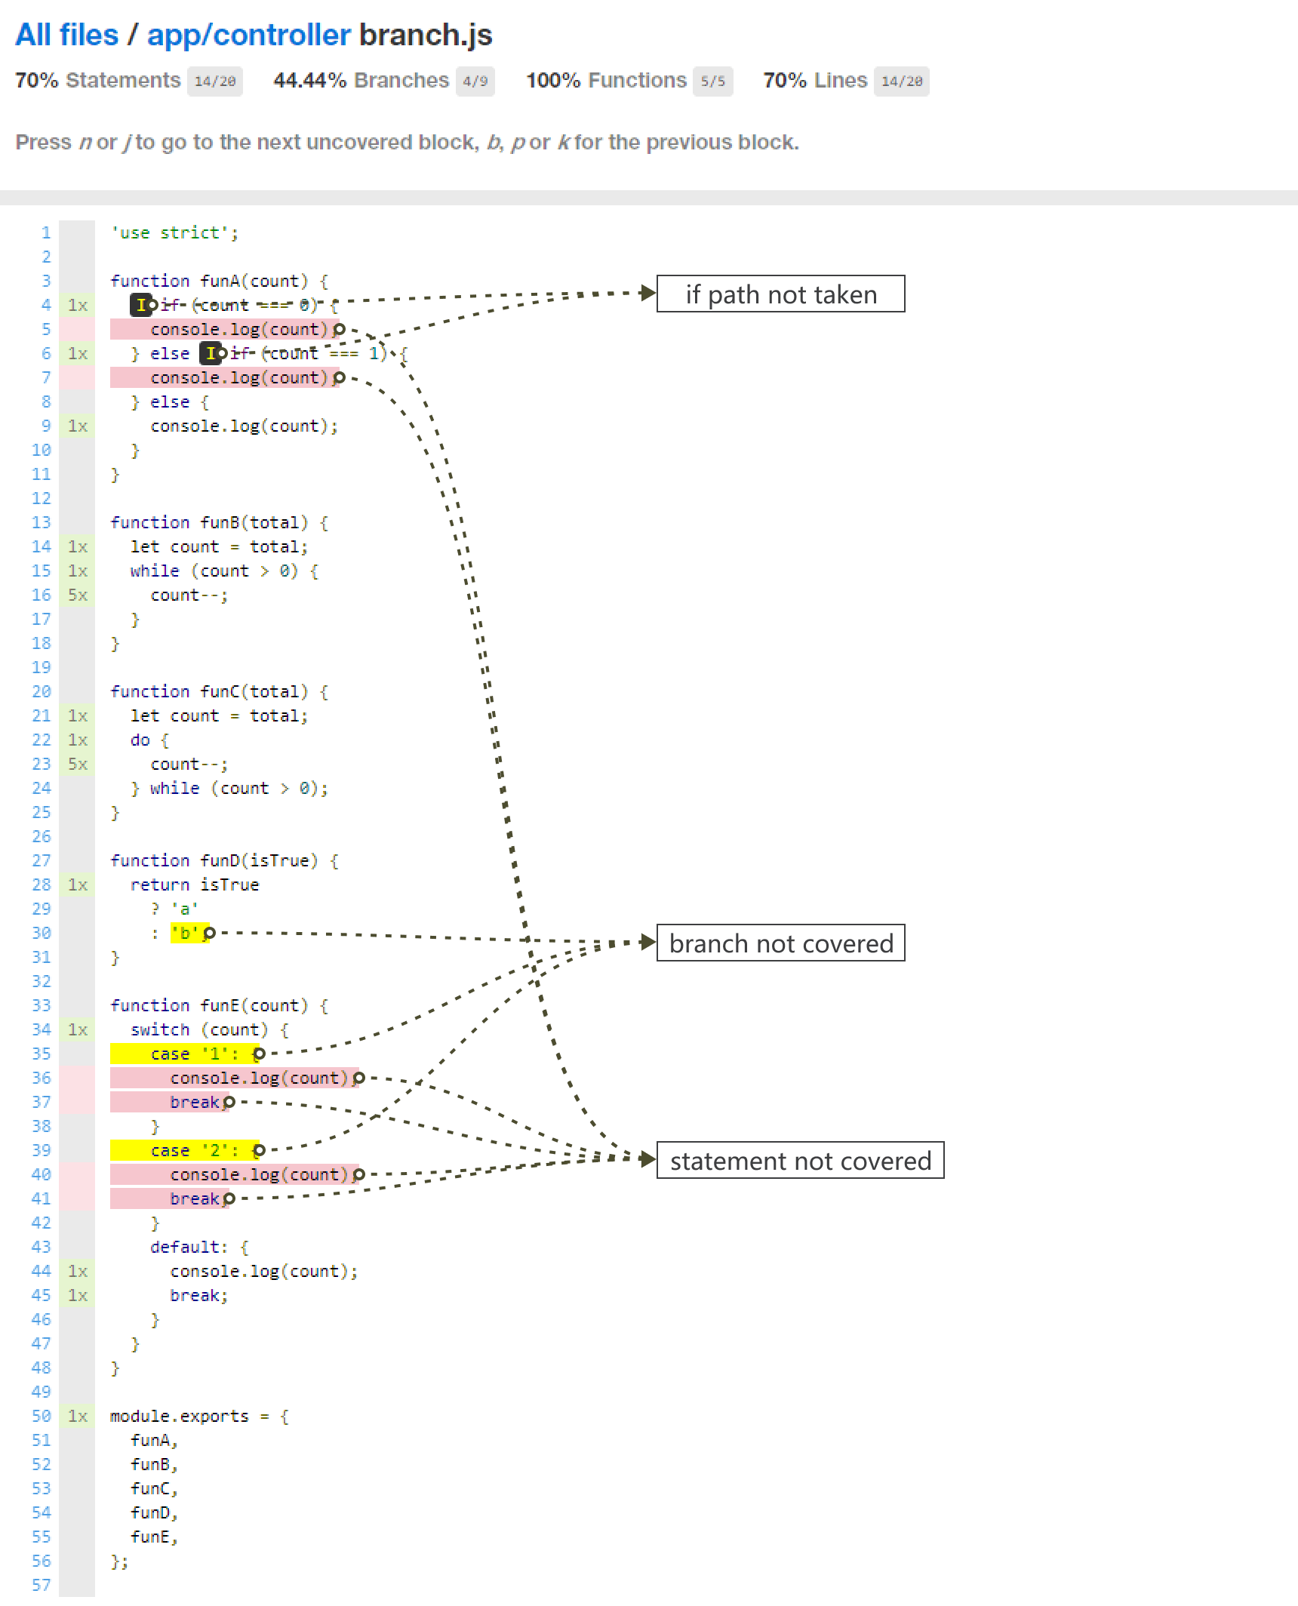Image resolution: width=1298 pixels, height=1606 pixels.
Task: Click the 14/20 statements fraction badge
Action: (x=215, y=82)
